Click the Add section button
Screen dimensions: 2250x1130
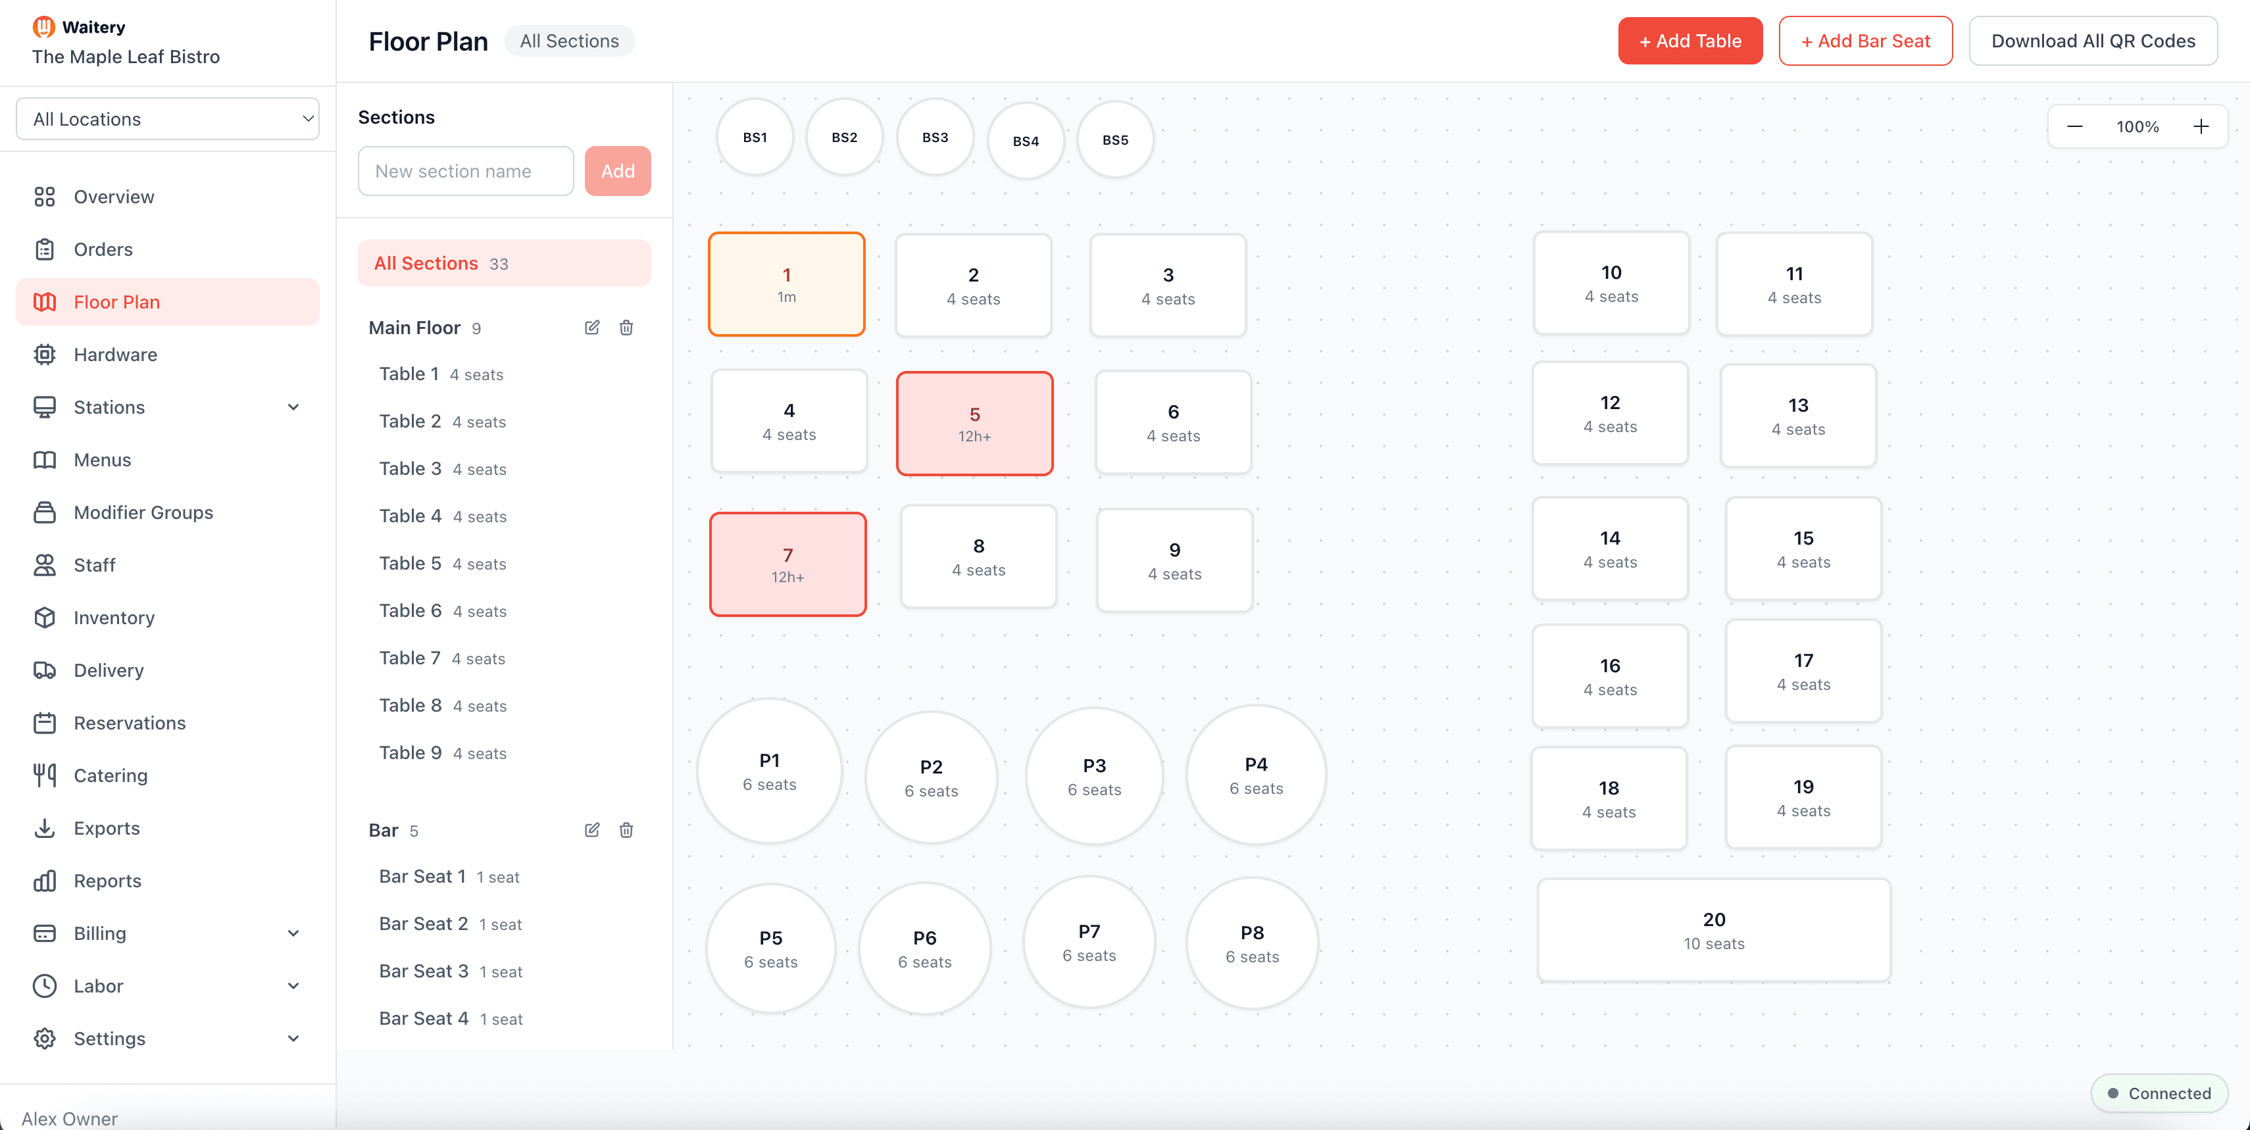click(618, 171)
